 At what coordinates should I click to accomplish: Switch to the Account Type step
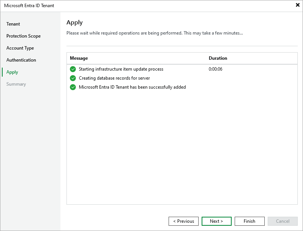[x=20, y=48]
